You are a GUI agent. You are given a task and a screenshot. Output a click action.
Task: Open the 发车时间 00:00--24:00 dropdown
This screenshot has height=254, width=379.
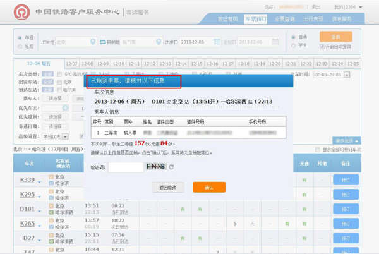(337, 74)
